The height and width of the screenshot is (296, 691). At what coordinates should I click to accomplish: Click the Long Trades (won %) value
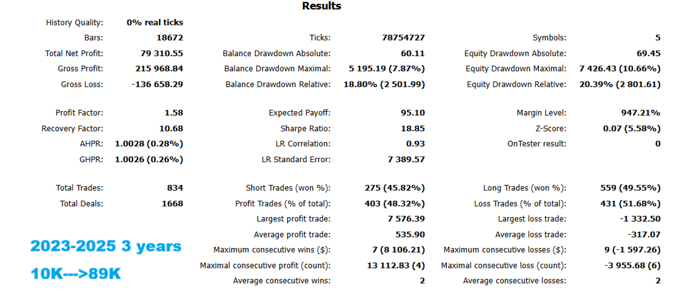(629, 188)
